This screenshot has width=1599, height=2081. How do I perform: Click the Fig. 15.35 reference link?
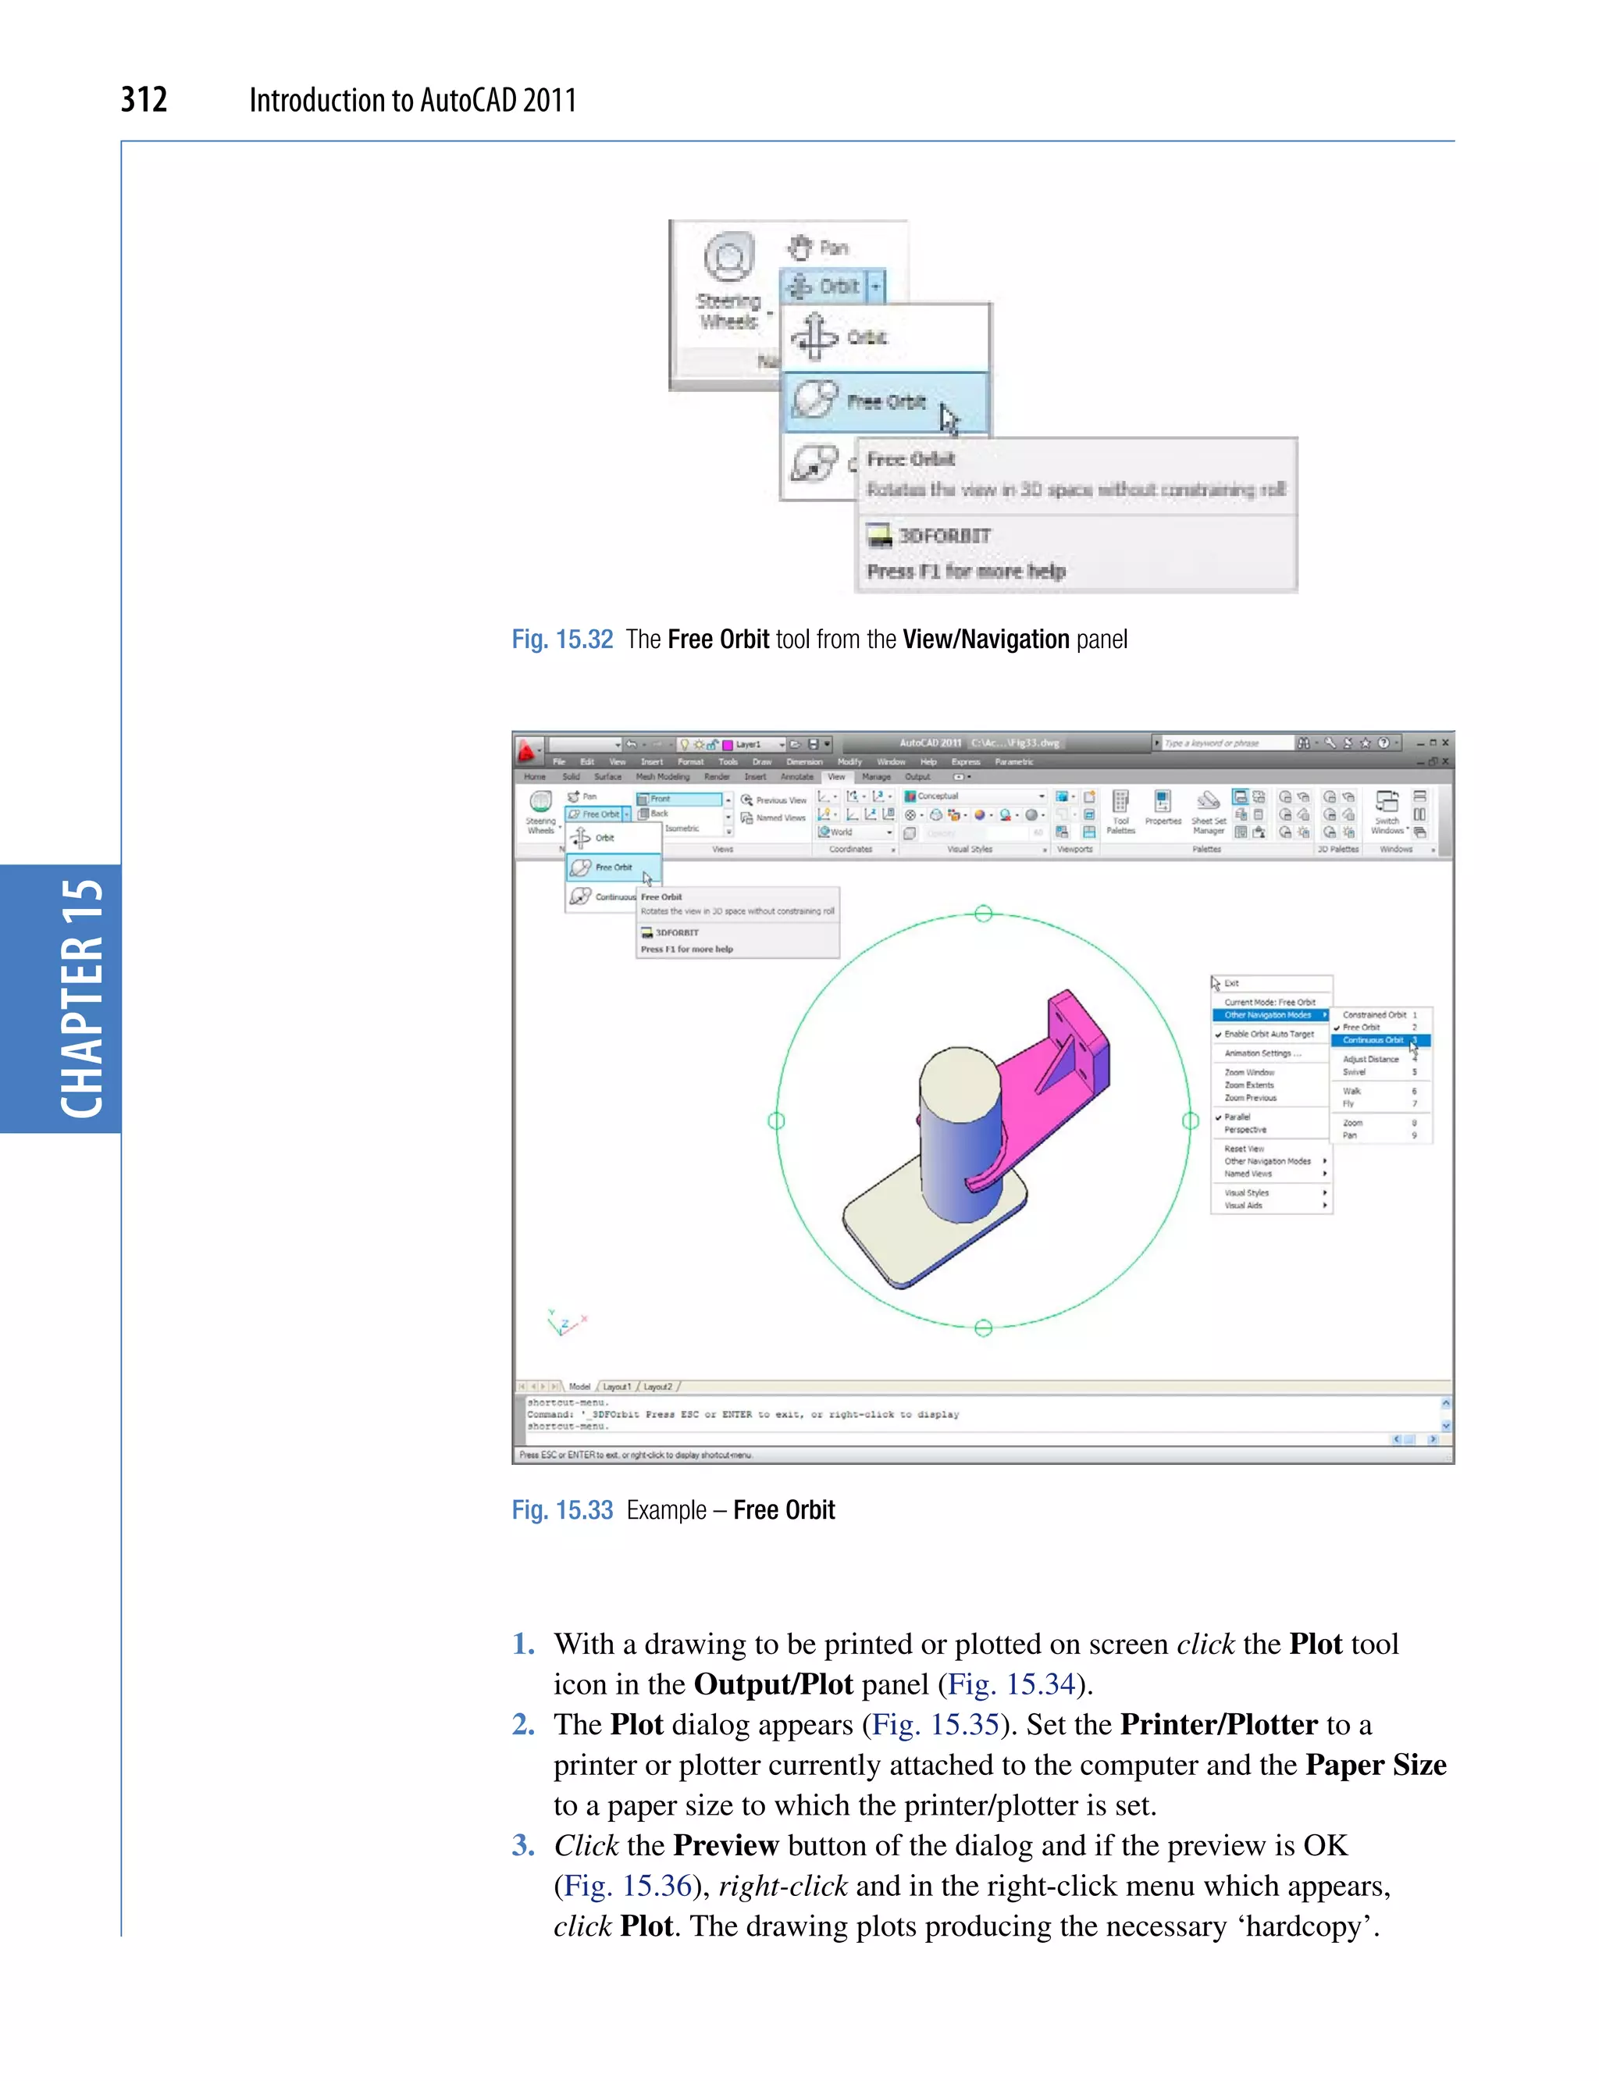(x=935, y=1724)
